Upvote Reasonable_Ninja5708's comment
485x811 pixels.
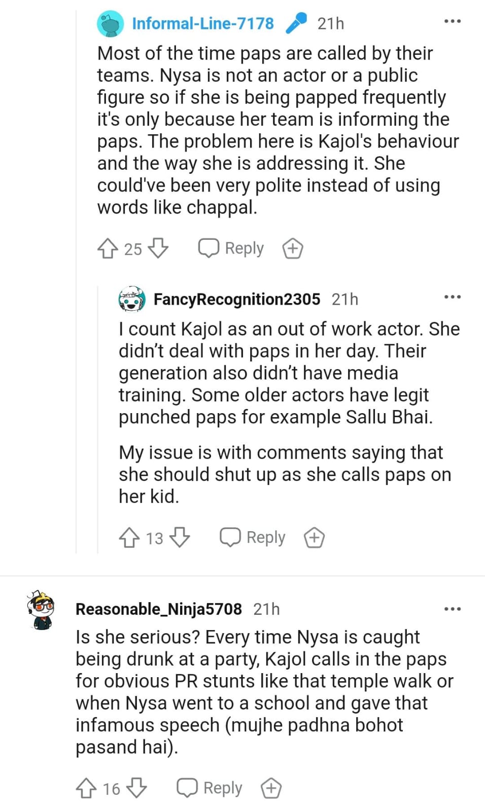click(86, 789)
